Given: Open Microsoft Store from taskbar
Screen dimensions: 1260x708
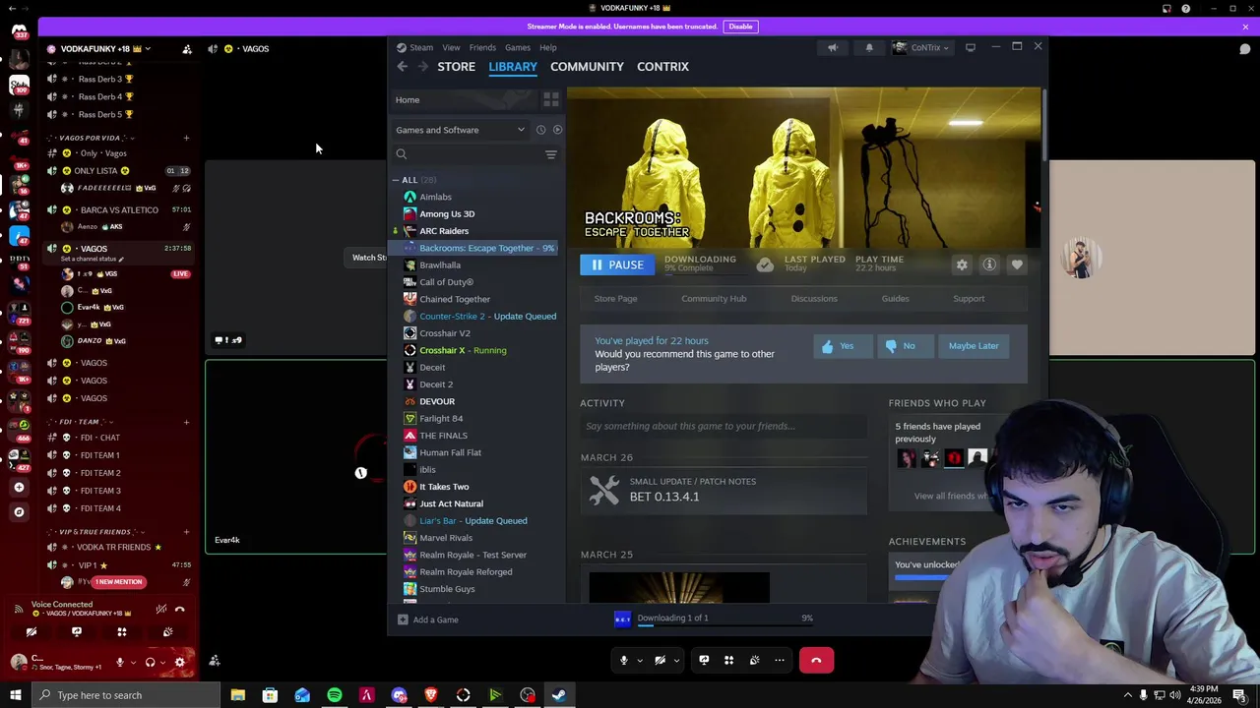Looking at the screenshot, I should 270,695.
